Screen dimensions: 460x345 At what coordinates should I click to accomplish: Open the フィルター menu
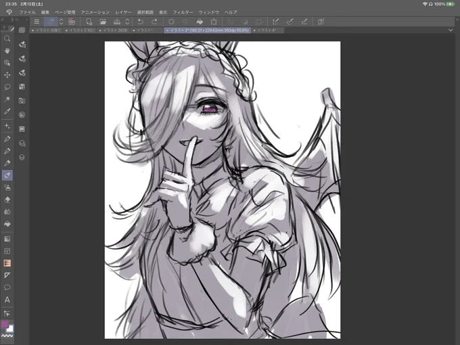[x=183, y=12]
